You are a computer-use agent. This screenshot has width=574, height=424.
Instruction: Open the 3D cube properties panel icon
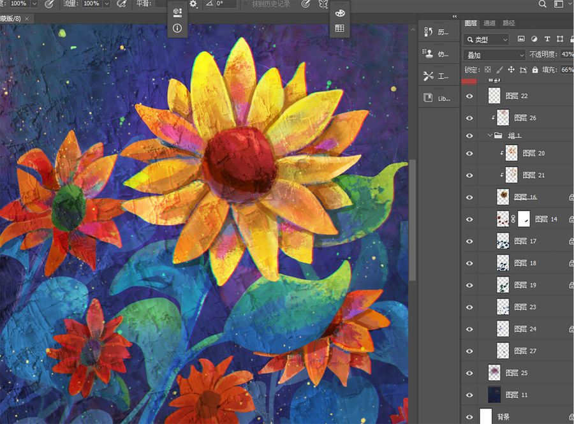point(177,13)
